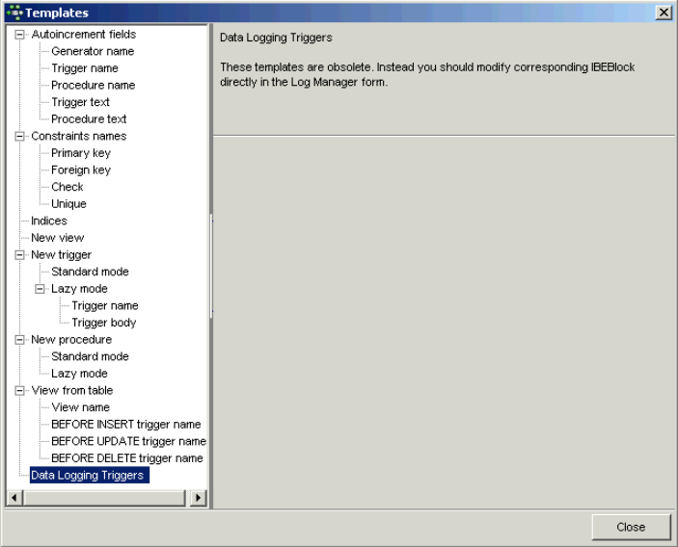Collapse the Autoincrement fields node
Screen dimensions: 678x547
tap(19, 35)
